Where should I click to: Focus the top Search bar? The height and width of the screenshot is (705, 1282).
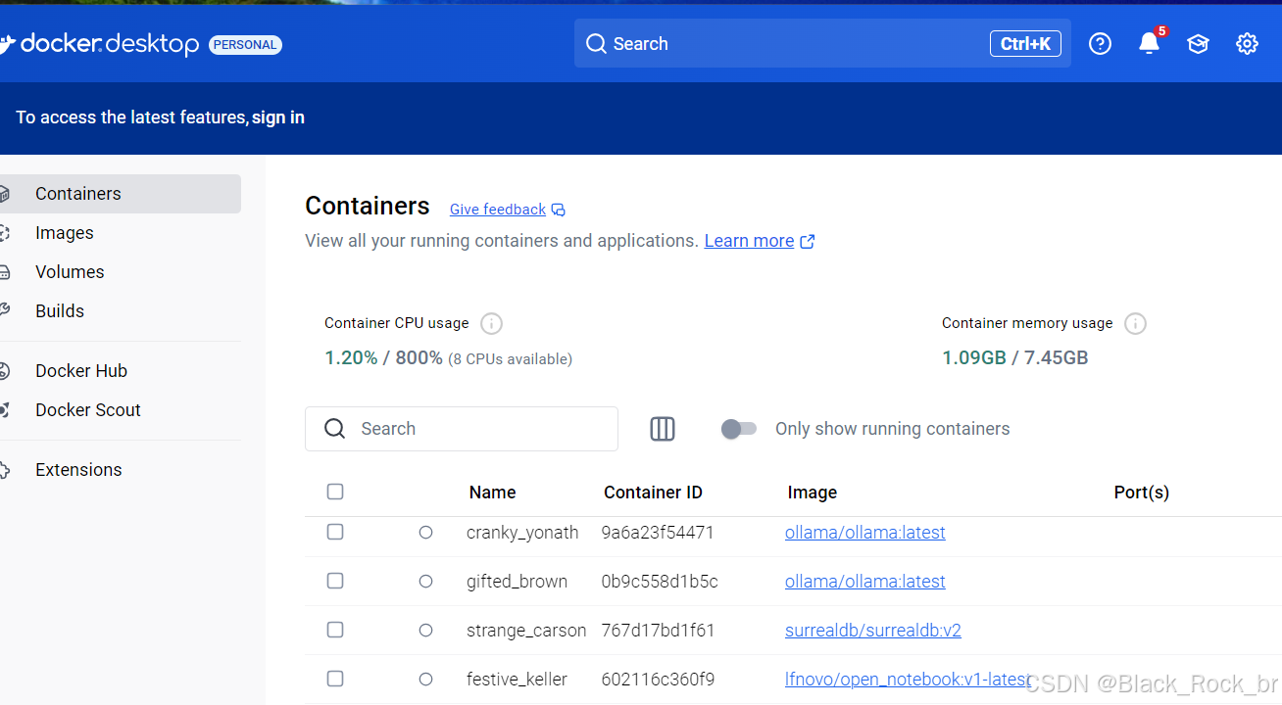pos(822,44)
